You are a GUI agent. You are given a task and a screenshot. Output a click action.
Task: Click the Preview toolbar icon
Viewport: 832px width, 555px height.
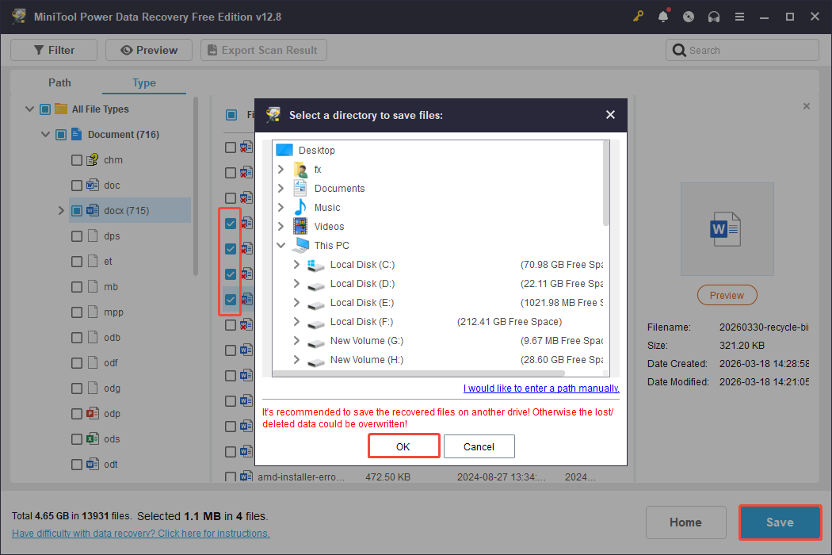pyautogui.click(x=148, y=49)
